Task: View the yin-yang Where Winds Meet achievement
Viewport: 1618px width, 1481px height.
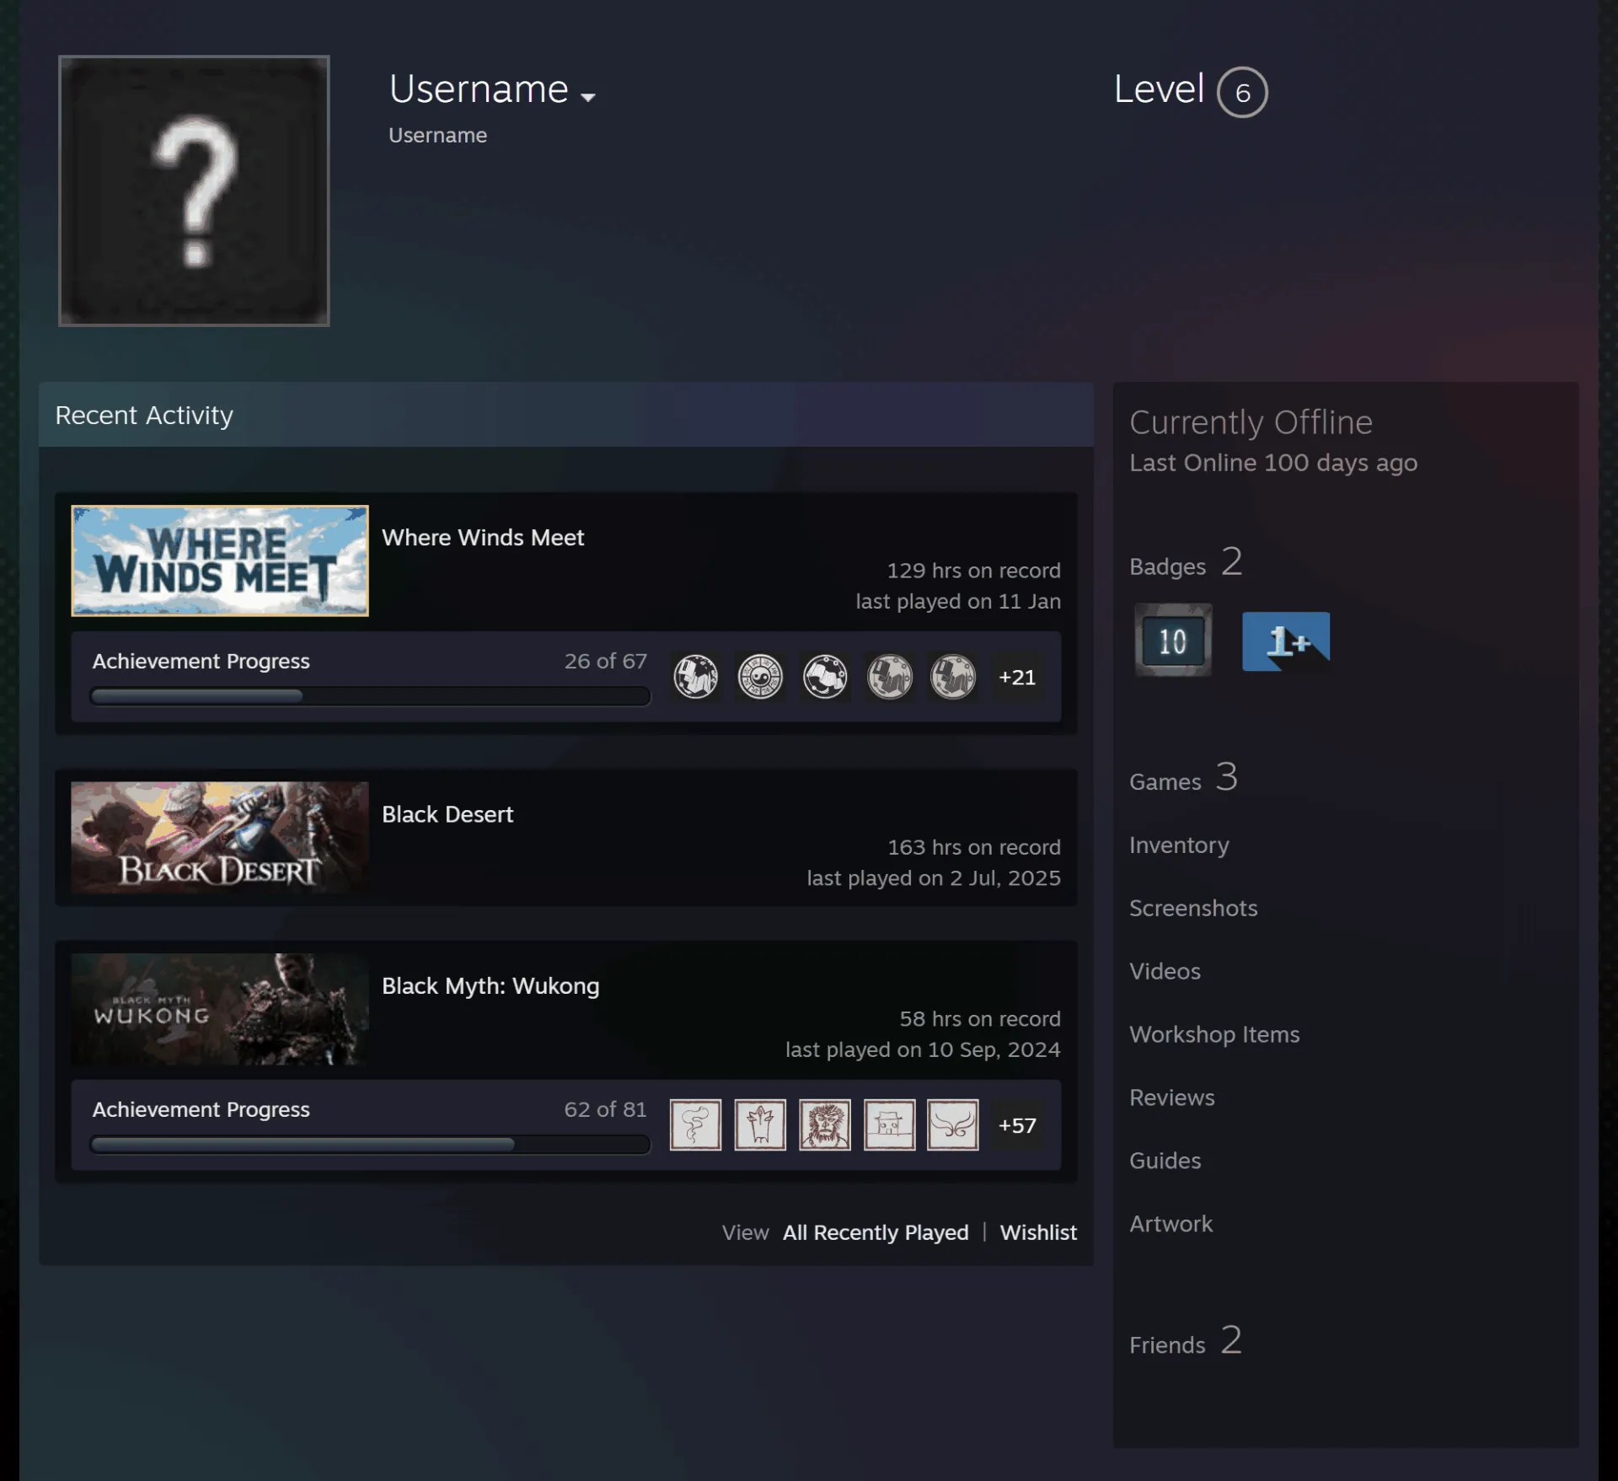Action: coord(760,676)
